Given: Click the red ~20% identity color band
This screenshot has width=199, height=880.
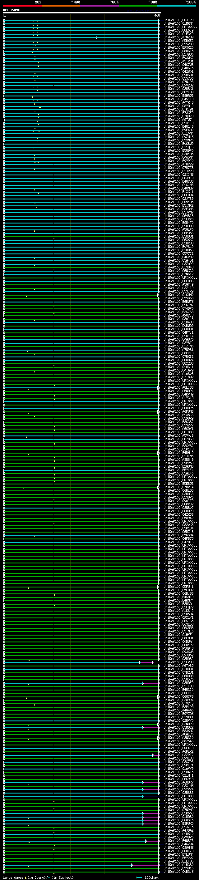Looking at the screenshot, I should pyautogui.click(x=22, y=6).
